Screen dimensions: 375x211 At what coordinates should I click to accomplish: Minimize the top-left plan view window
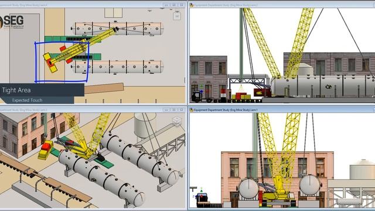166,5
